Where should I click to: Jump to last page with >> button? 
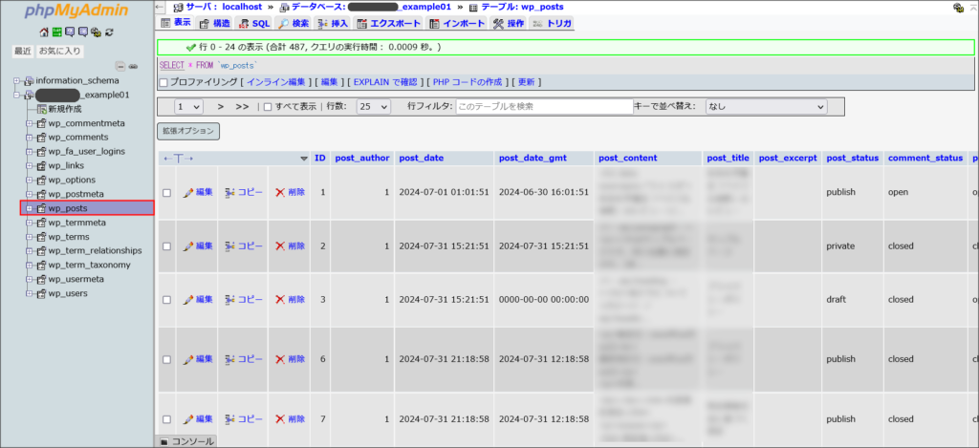[242, 107]
